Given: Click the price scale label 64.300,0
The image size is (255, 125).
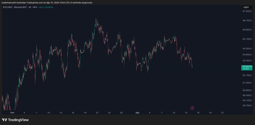Looking at the screenshot, I should click(x=247, y=49).
